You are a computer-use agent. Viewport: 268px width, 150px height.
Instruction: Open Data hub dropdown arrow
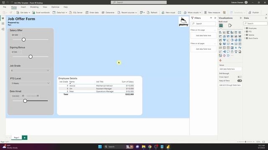coord(66,12)
